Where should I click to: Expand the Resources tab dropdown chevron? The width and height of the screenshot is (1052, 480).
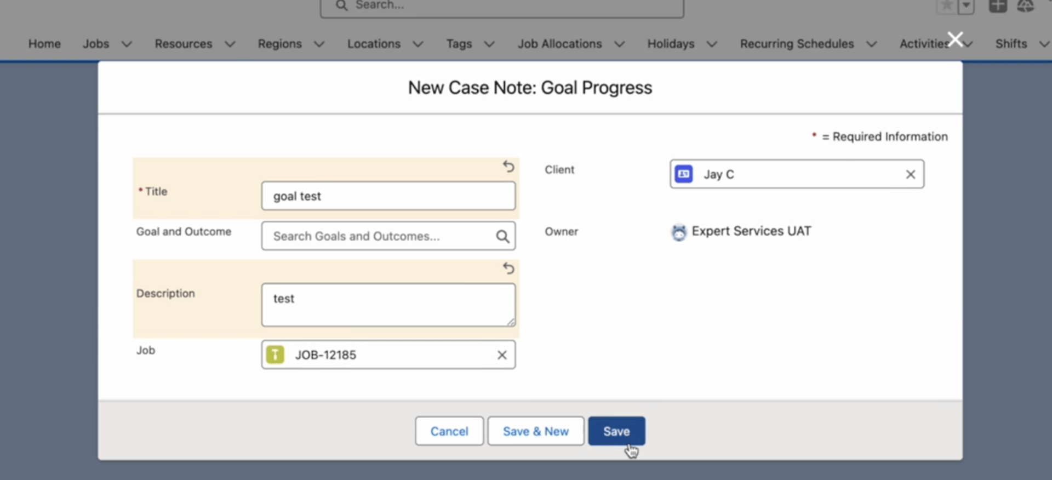click(x=230, y=44)
